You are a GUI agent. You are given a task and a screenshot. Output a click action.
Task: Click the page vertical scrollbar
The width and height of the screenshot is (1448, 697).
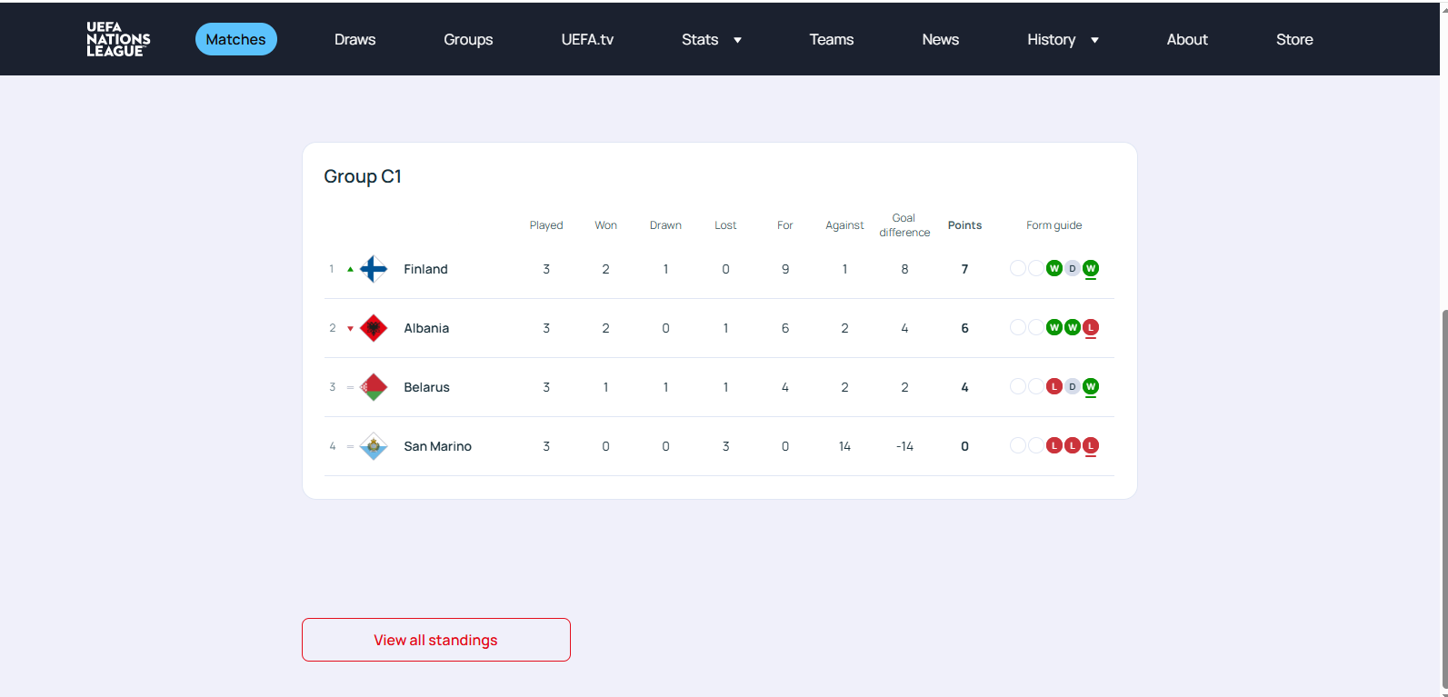tap(1443, 500)
